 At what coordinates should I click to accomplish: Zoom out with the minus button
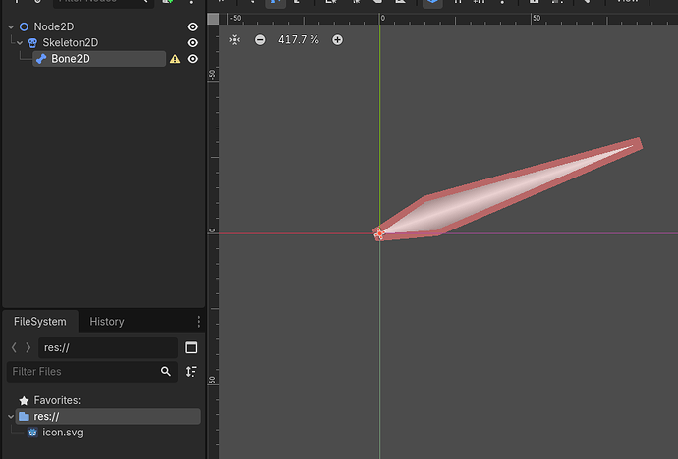[260, 40]
